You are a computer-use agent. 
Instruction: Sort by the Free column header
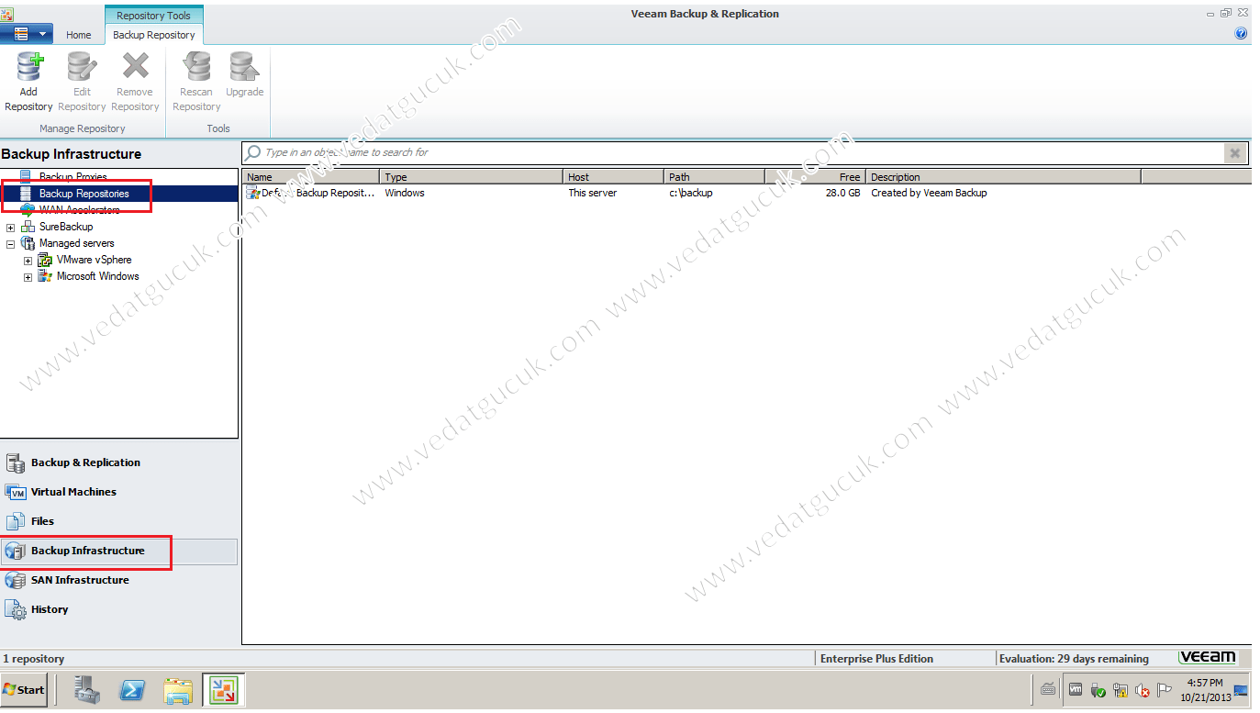(815, 177)
